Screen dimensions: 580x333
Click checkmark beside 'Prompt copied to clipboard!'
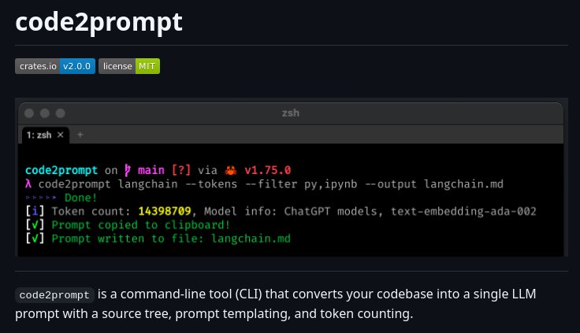point(35,225)
